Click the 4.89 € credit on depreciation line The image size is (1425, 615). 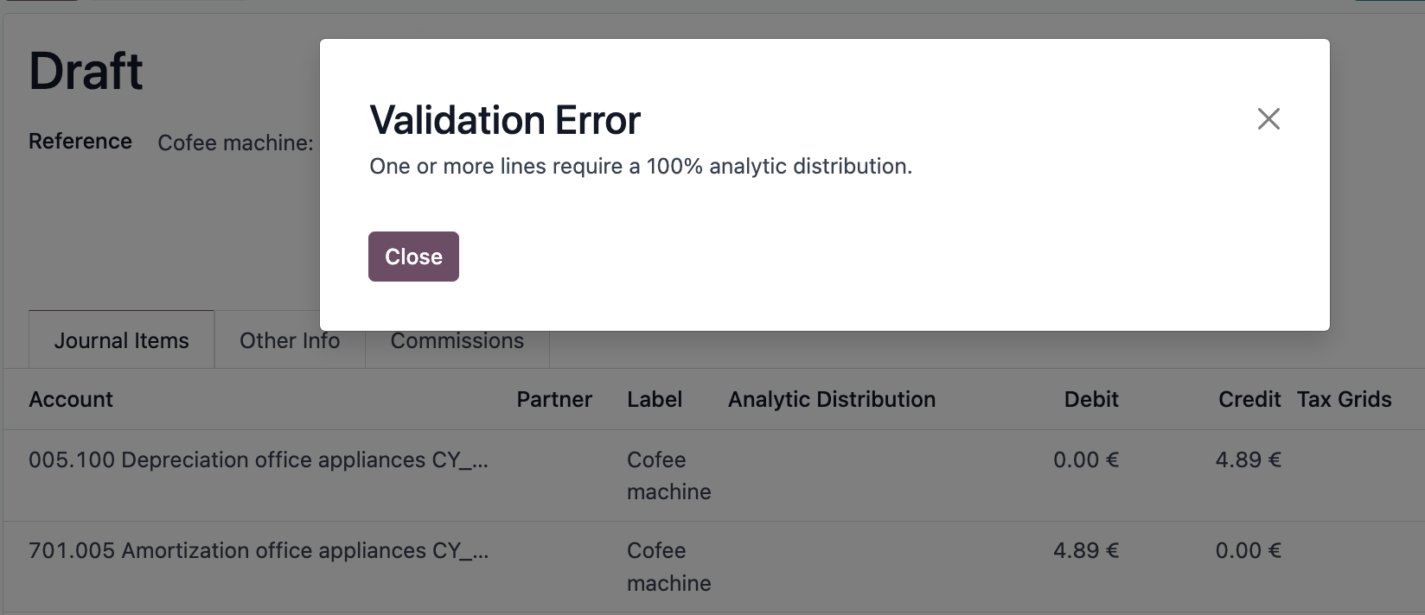pos(1248,460)
